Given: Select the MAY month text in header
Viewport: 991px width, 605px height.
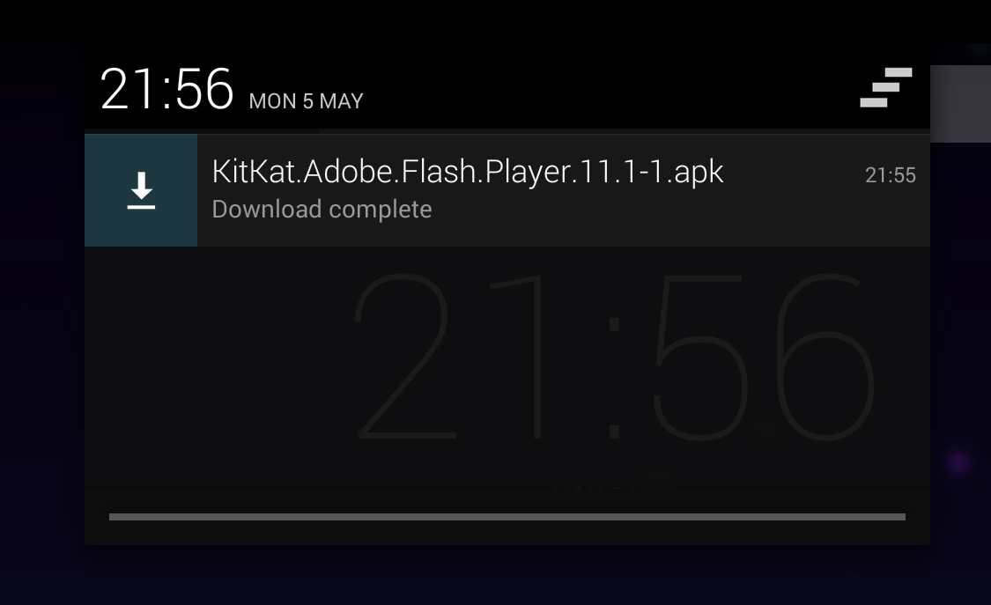Looking at the screenshot, I should (341, 101).
